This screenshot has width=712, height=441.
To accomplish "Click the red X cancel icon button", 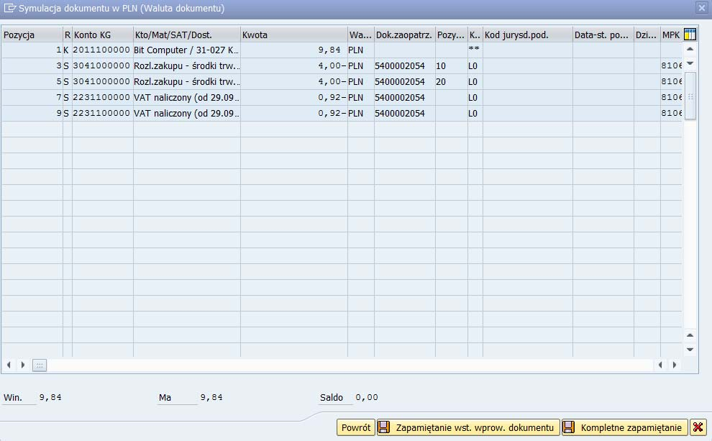I will click(x=698, y=427).
